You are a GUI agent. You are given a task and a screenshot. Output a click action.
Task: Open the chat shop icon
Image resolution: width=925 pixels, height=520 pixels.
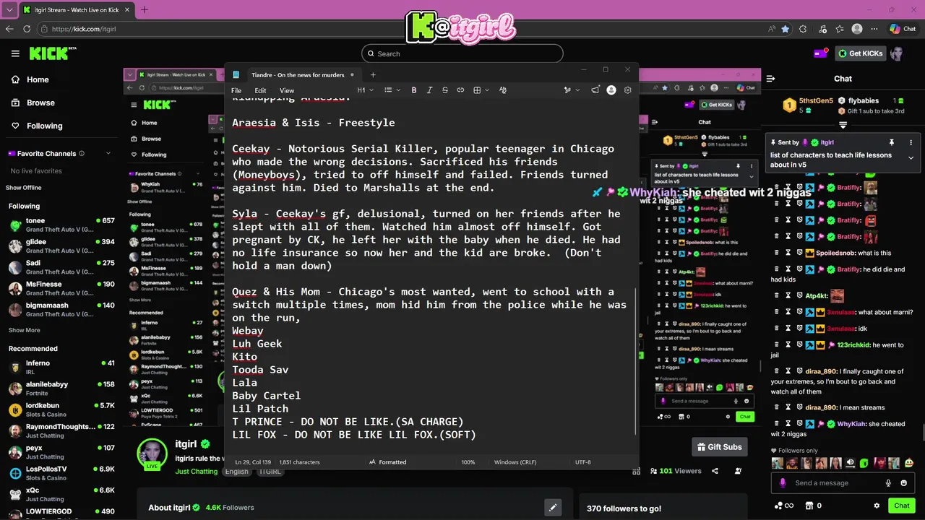pos(809,506)
